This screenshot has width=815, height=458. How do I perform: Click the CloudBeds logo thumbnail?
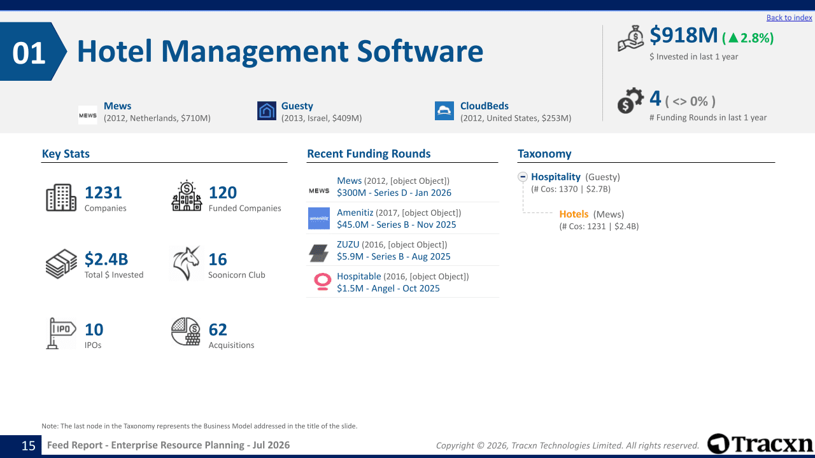pyautogui.click(x=444, y=111)
